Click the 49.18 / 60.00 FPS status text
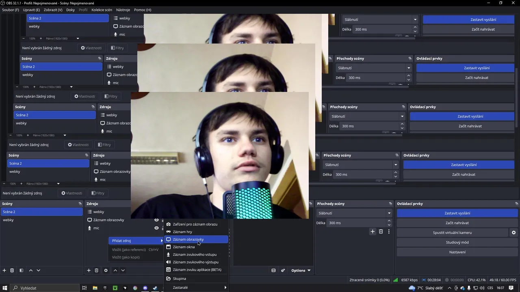The height and width of the screenshot is (292, 520). 503,280
